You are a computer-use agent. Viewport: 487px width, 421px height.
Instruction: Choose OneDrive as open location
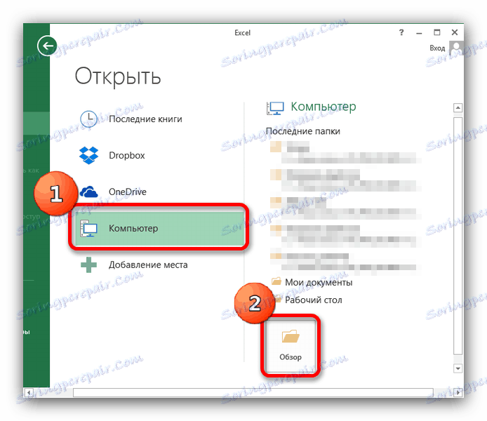tap(159, 192)
